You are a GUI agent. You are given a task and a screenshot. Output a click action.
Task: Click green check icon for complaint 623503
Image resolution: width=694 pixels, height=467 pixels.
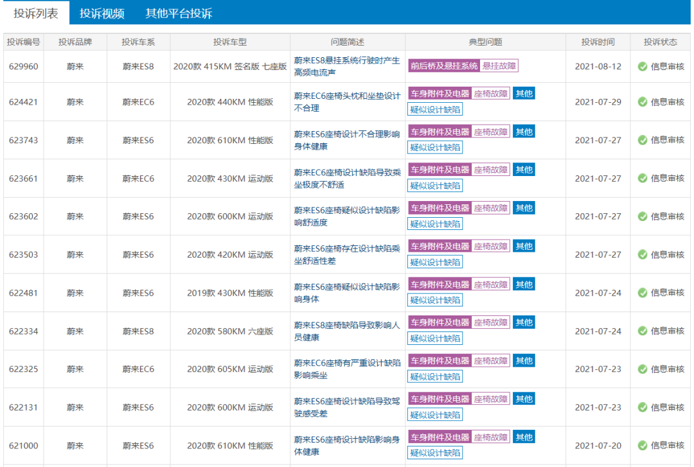643,254
